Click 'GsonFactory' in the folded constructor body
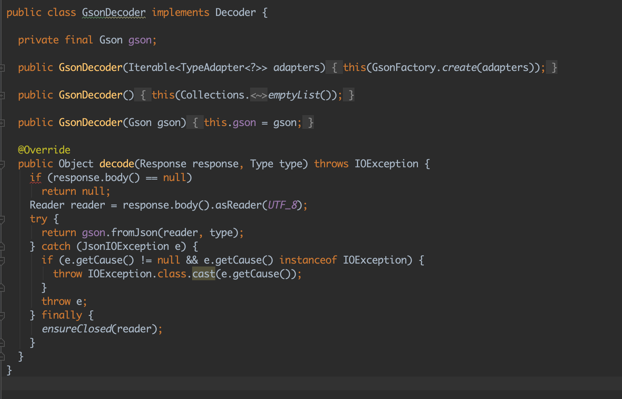Viewport: 622px width, 399px height. coord(404,68)
